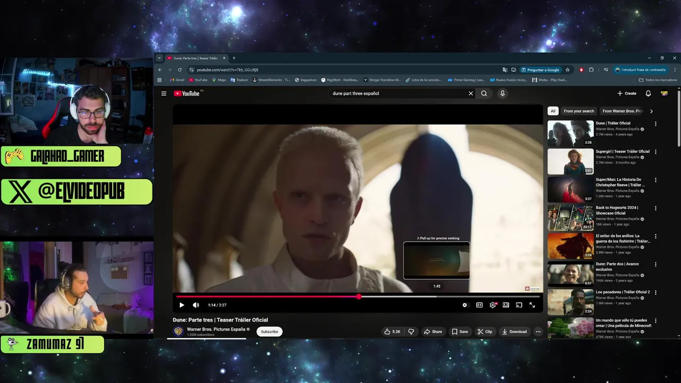681x383 pixels.
Task: Open options for Super/Man video
Action: [x=655, y=180]
